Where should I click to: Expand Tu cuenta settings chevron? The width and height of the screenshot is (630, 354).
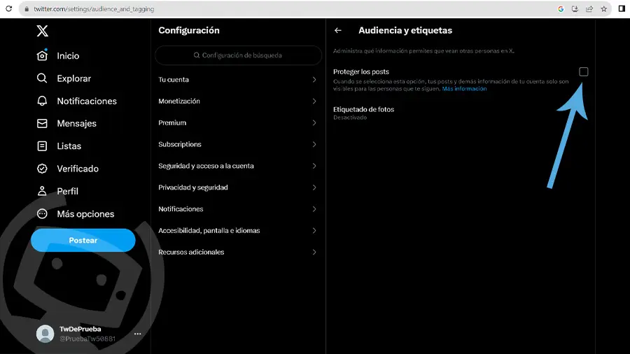[314, 80]
